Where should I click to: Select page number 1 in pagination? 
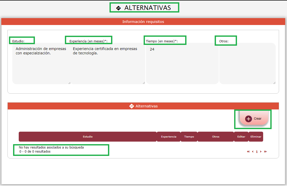257,152
